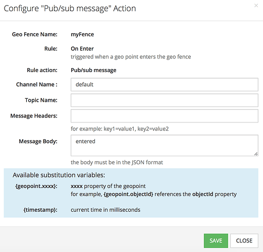
Task: Click the Channel Name label
Action: 37,84
